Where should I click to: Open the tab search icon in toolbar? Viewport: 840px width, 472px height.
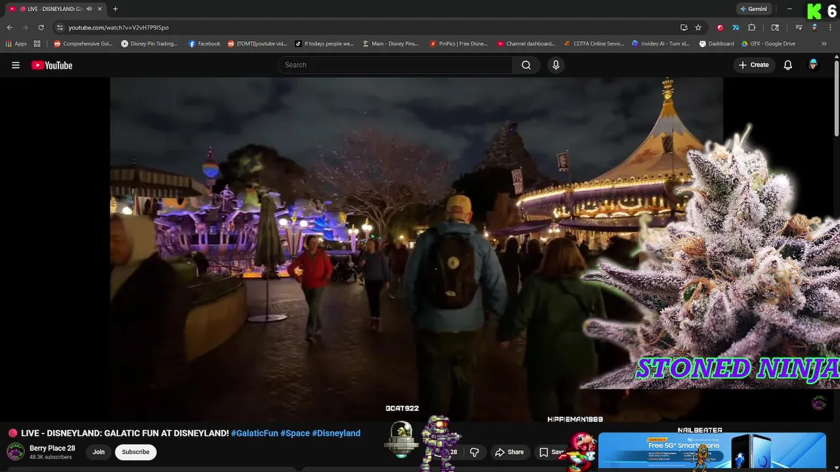pyautogui.click(x=775, y=28)
